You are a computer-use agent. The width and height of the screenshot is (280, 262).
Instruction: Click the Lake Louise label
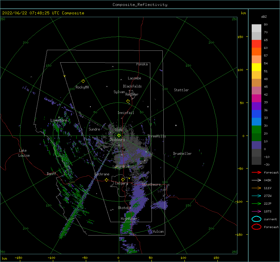[24, 153]
